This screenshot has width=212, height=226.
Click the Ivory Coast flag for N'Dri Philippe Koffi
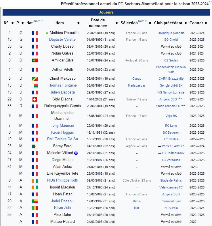pyautogui.click(x=35, y=181)
